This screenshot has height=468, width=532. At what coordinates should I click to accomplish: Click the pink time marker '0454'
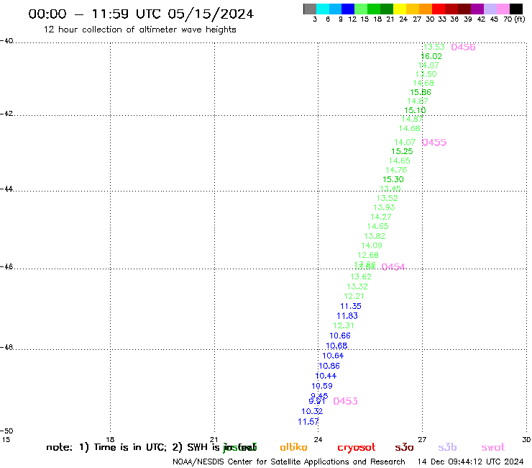click(x=393, y=267)
